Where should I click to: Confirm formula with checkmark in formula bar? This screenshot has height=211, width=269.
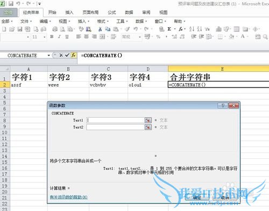[x=67, y=55]
